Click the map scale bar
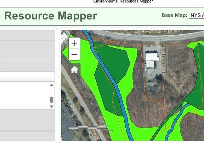The image size is (204, 143). tap(88, 128)
